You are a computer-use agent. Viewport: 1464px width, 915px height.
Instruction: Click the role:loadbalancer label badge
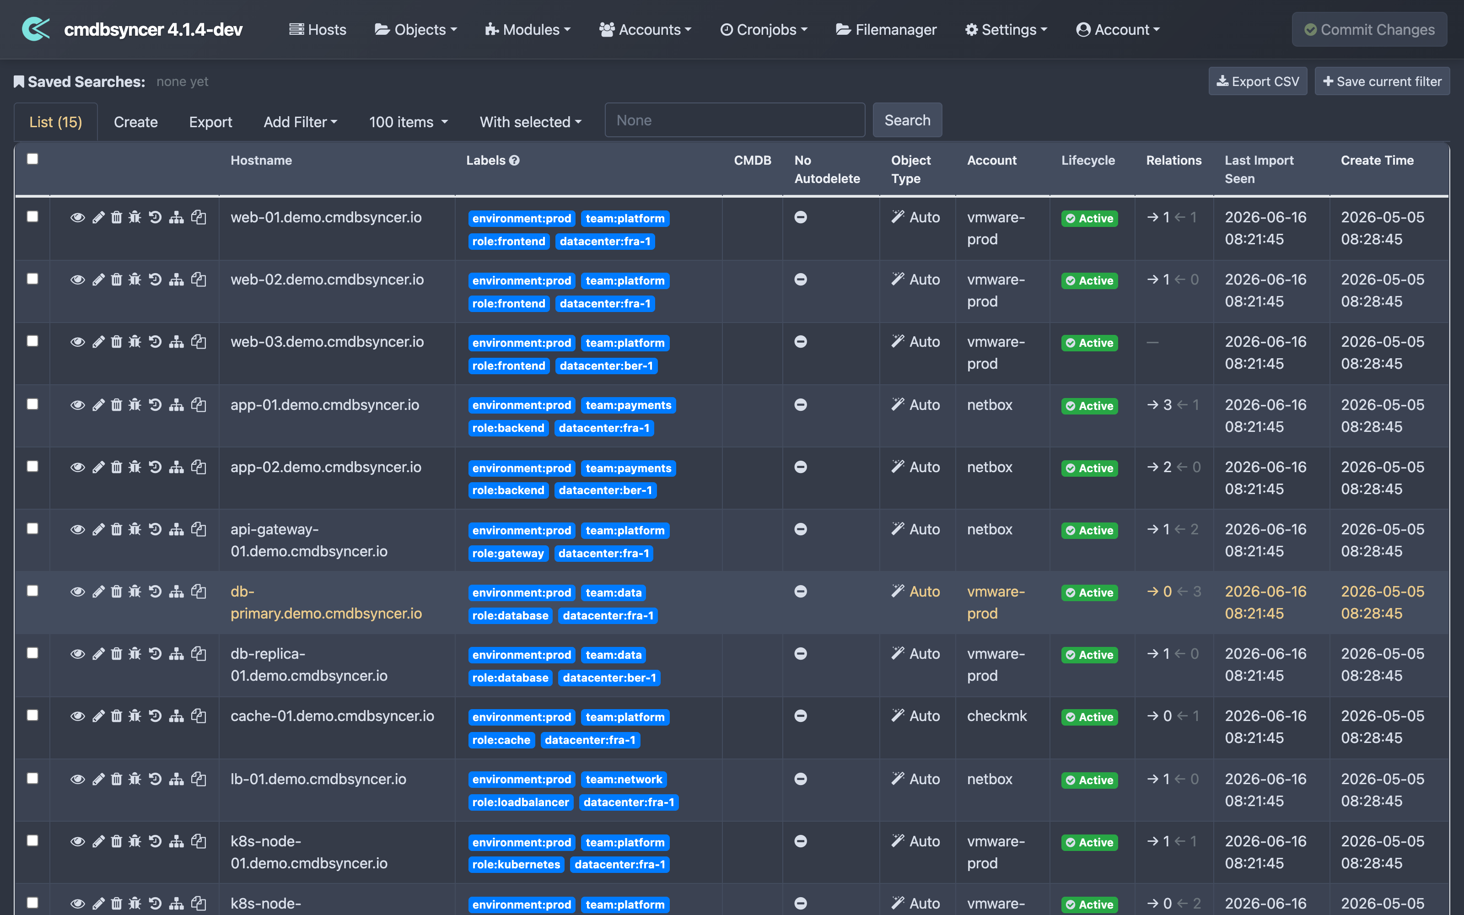tap(520, 802)
